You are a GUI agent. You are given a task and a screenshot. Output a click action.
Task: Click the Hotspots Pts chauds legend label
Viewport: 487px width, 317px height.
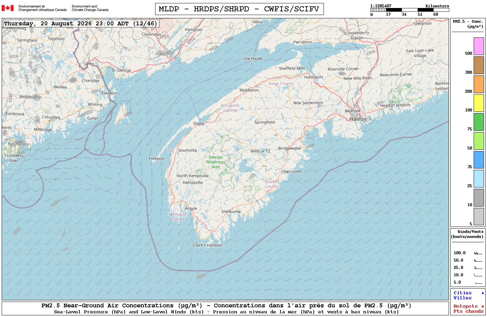tap(468, 309)
